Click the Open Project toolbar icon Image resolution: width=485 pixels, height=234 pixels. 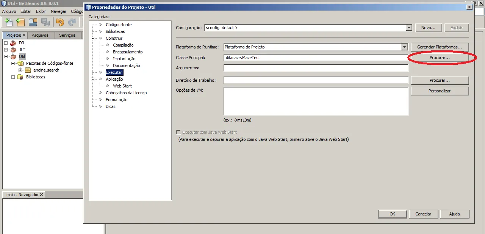tap(33, 22)
